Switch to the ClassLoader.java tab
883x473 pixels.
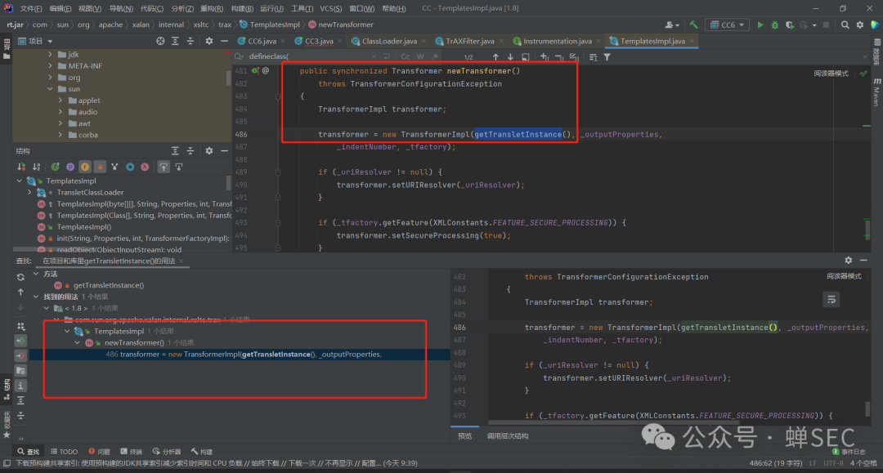tap(388, 41)
